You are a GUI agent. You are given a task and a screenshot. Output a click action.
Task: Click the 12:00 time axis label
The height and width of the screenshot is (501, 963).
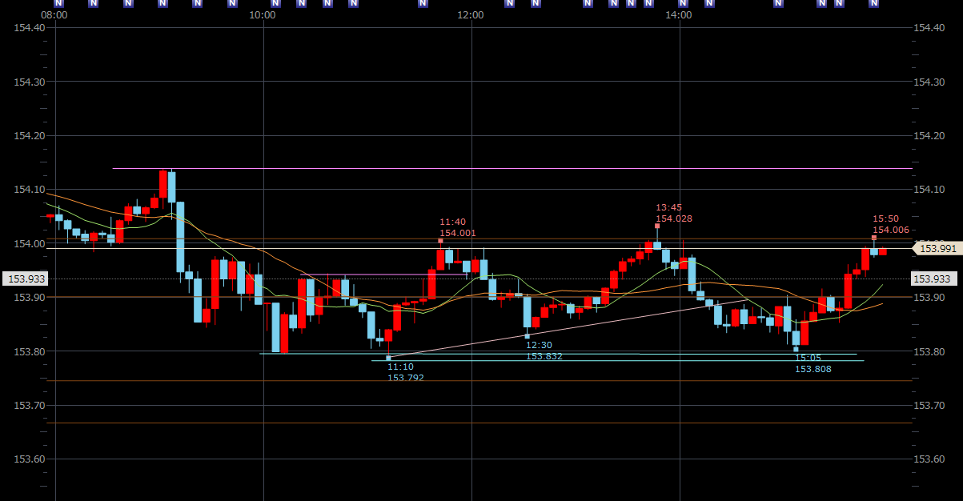[x=471, y=15]
